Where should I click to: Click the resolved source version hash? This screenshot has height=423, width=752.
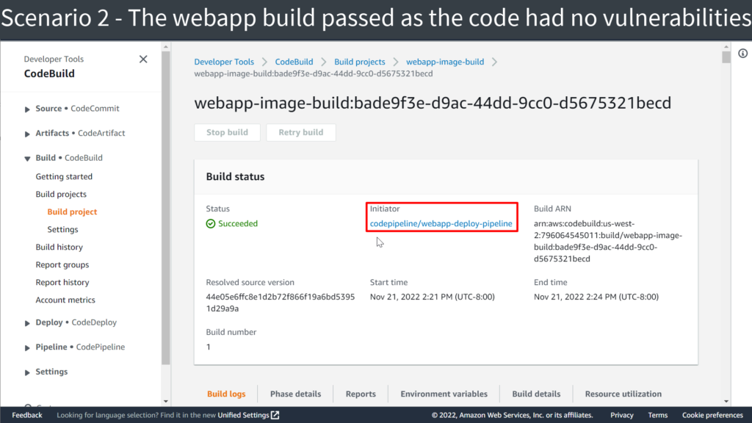(x=280, y=303)
